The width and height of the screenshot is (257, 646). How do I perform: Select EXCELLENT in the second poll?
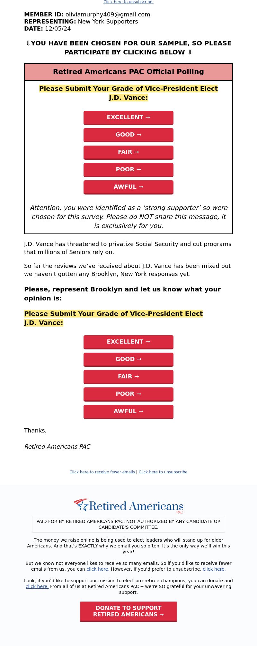click(128, 342)
